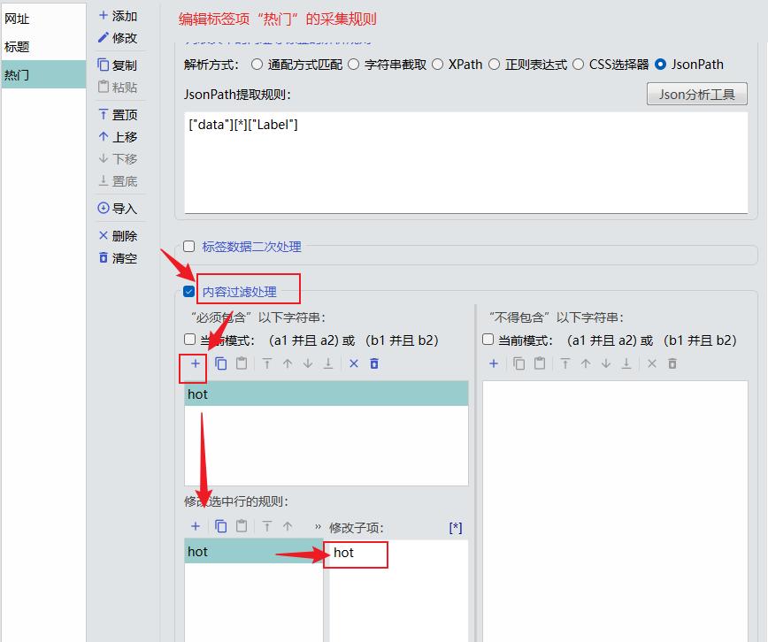
Task: Click the JsonPath extraction rule text box
Action: pos(465,163)
